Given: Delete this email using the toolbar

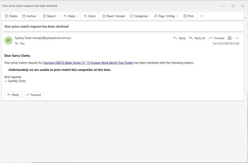Looking at the screenshot, I should point(11,16).
